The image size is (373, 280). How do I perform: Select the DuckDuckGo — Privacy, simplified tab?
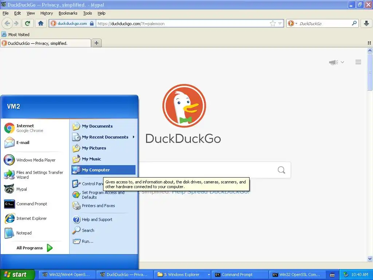46,43
